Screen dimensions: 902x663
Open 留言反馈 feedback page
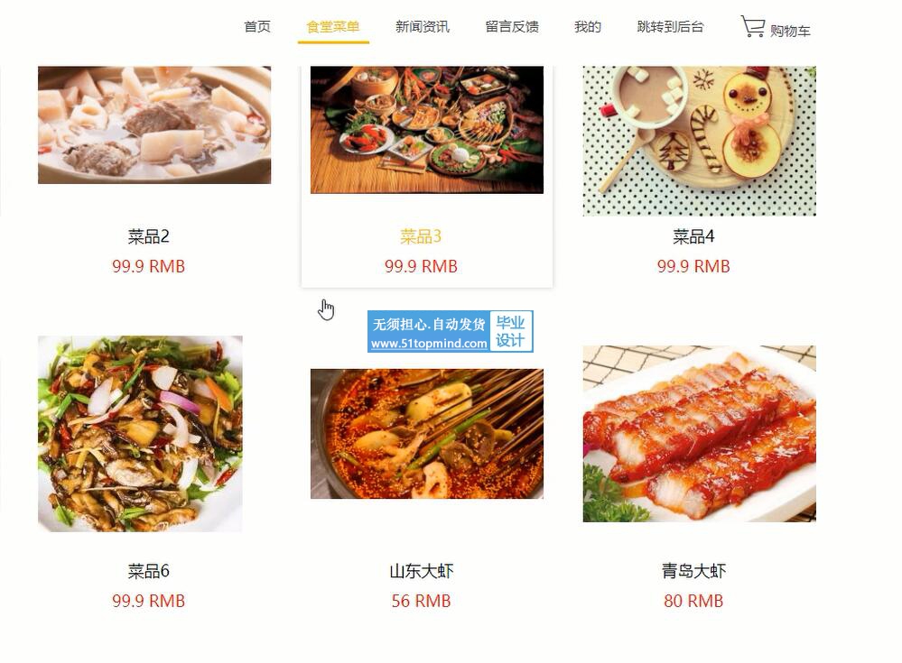click(512, 26)
